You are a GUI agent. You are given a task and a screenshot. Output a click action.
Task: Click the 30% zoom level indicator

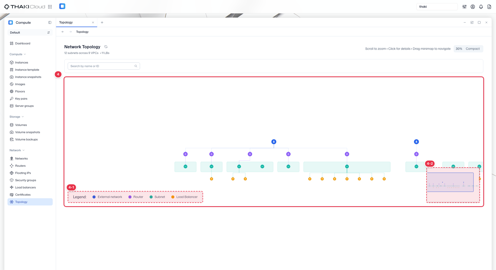(x=459, y=49)
